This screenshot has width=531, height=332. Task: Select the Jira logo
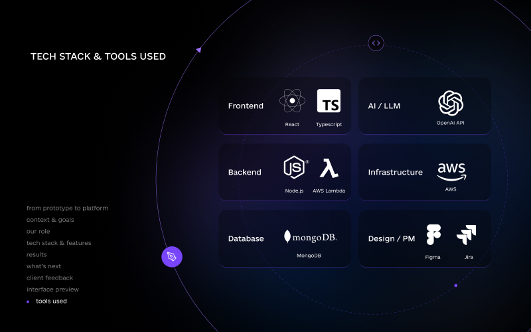coord(467,235)
